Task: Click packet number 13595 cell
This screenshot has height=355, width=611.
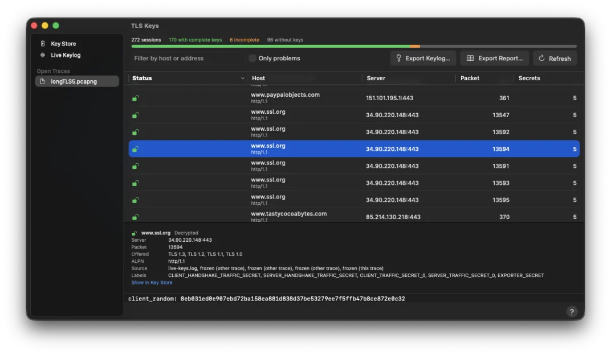Action: pos(501,200)
